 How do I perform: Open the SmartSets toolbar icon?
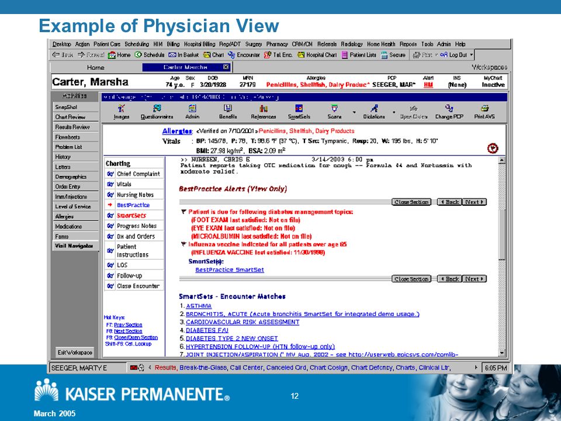click(x=299, y=112)
